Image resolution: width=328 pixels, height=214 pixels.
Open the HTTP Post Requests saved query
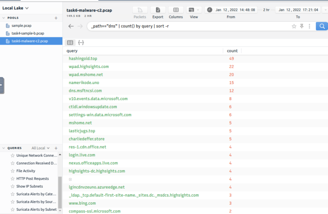pos(32,179)
